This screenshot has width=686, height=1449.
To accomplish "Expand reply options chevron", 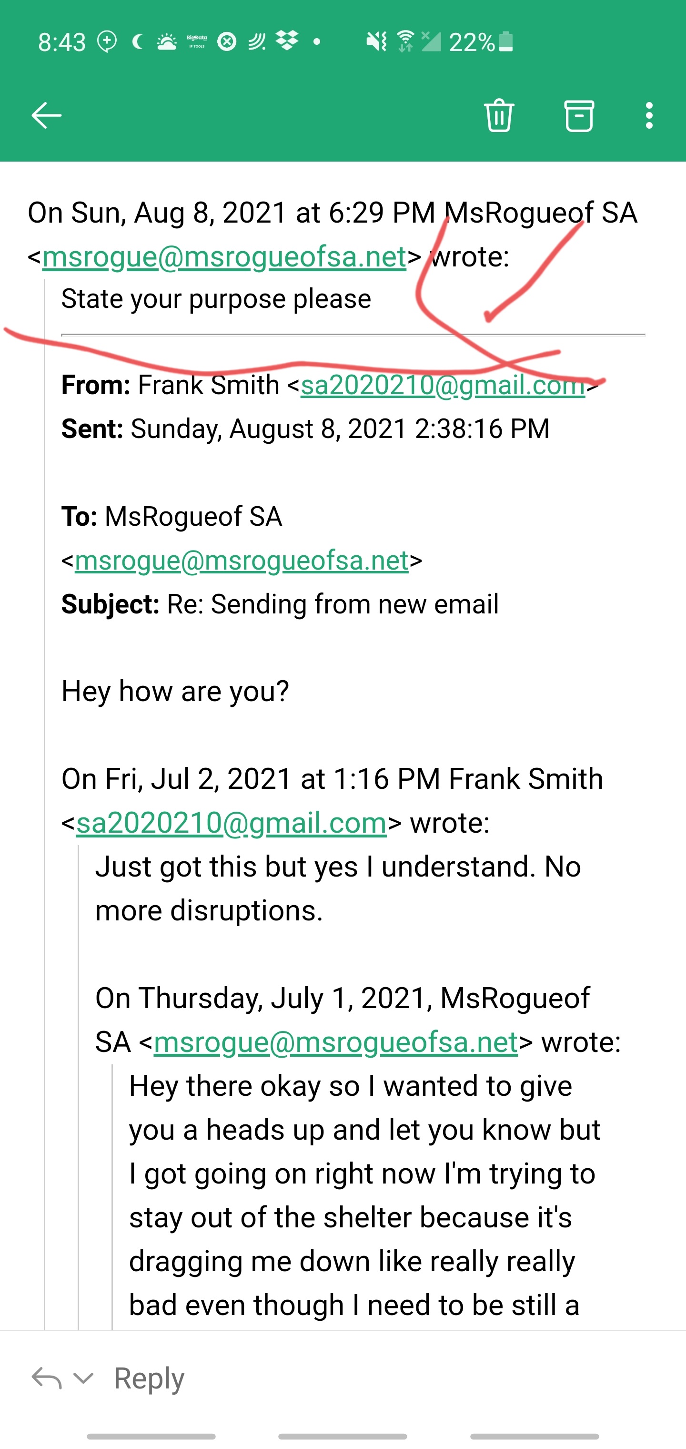I will click(x=84, y=1378).
